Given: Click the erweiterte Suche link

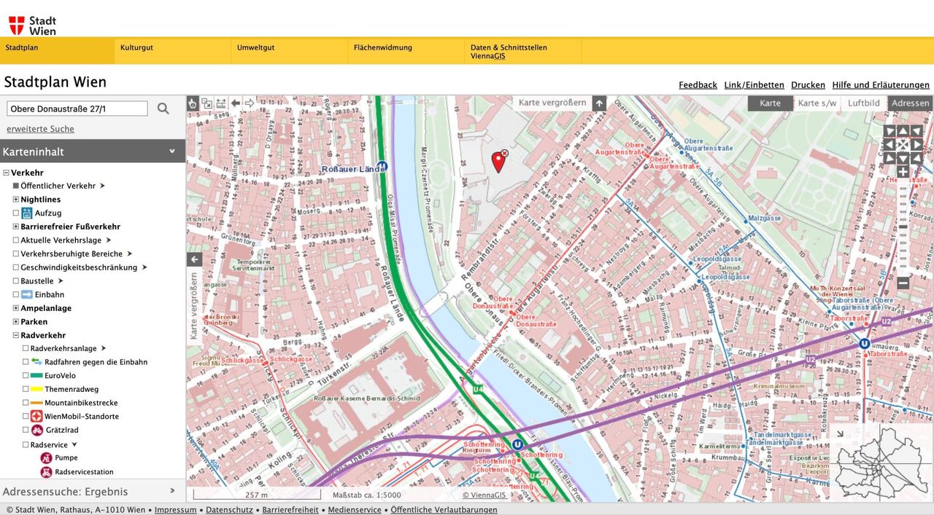Looking at the screenshot, I should (x=40, y=129).
